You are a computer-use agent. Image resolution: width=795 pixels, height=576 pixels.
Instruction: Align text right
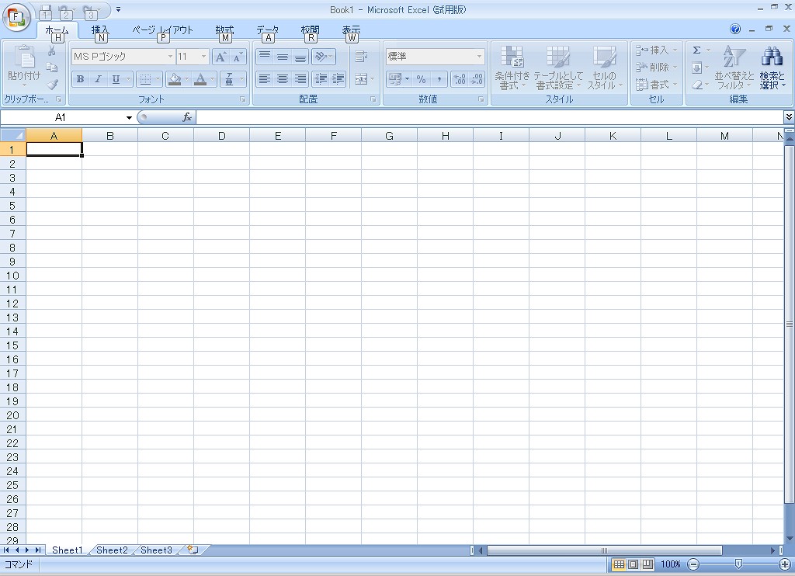[x=300, y=79]
